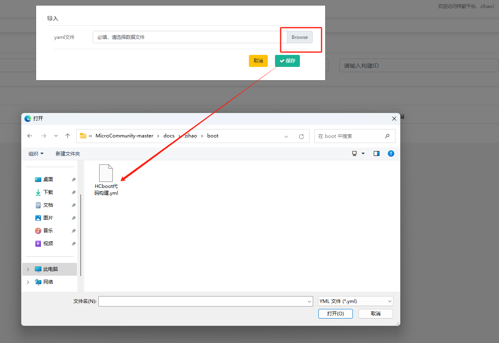499x343 pixels.
Task: Click 新建文件夹 button
Action: point(68,153)
